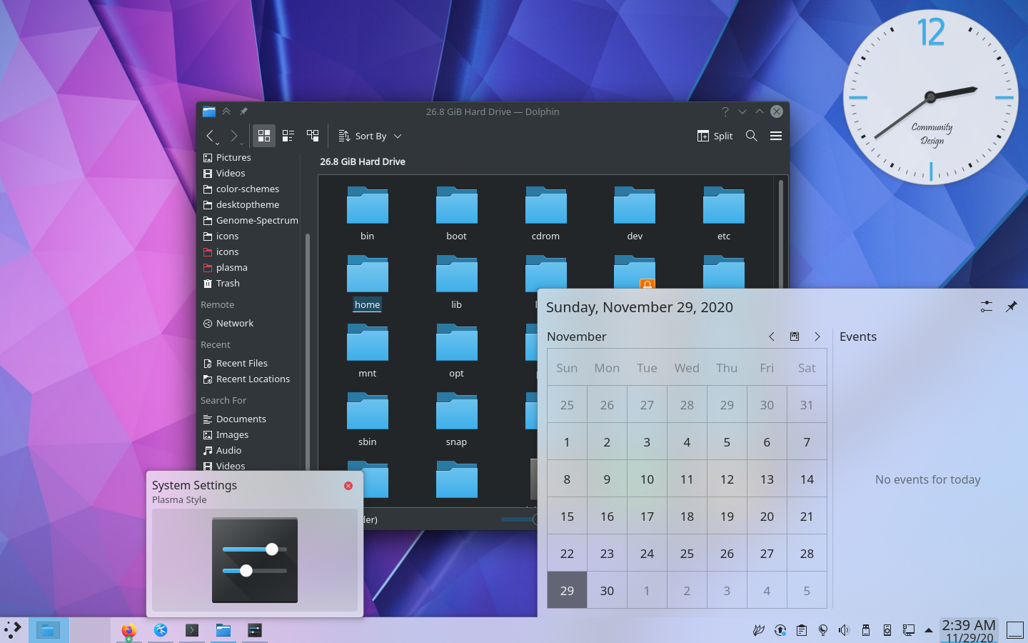This screenshot has width=1028, height=643.
Task: Select the opt folder
Action: coord(457,350)
